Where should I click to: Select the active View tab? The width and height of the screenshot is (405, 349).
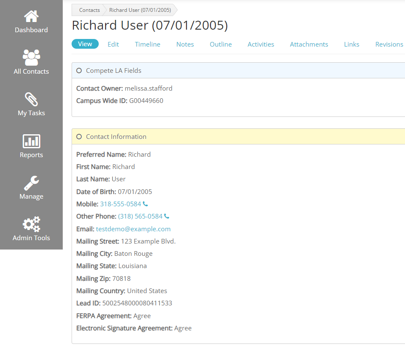point(85,44)
